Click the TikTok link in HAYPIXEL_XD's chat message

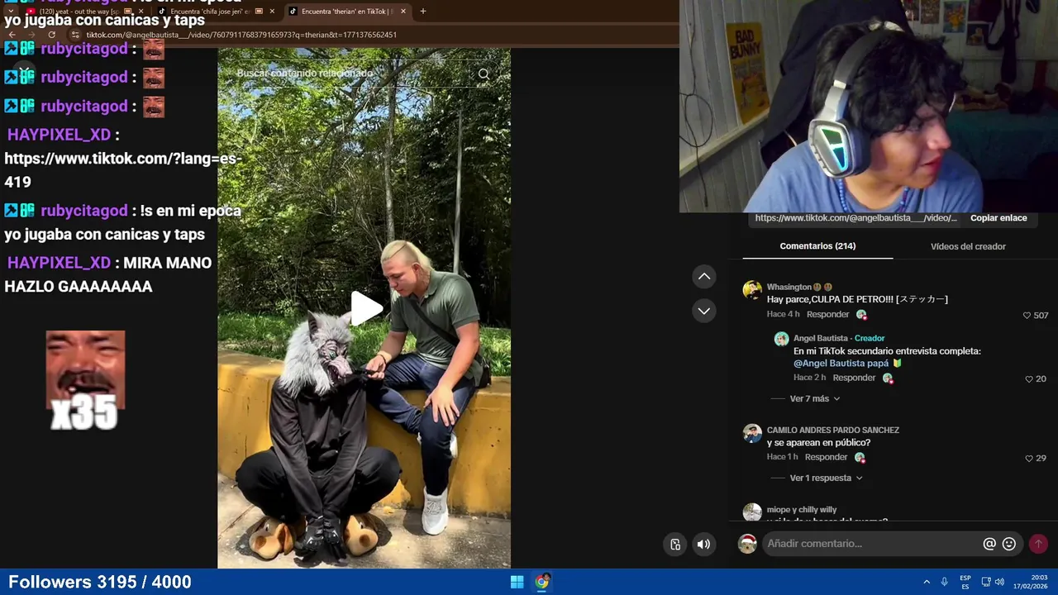[x=123, y=170]
